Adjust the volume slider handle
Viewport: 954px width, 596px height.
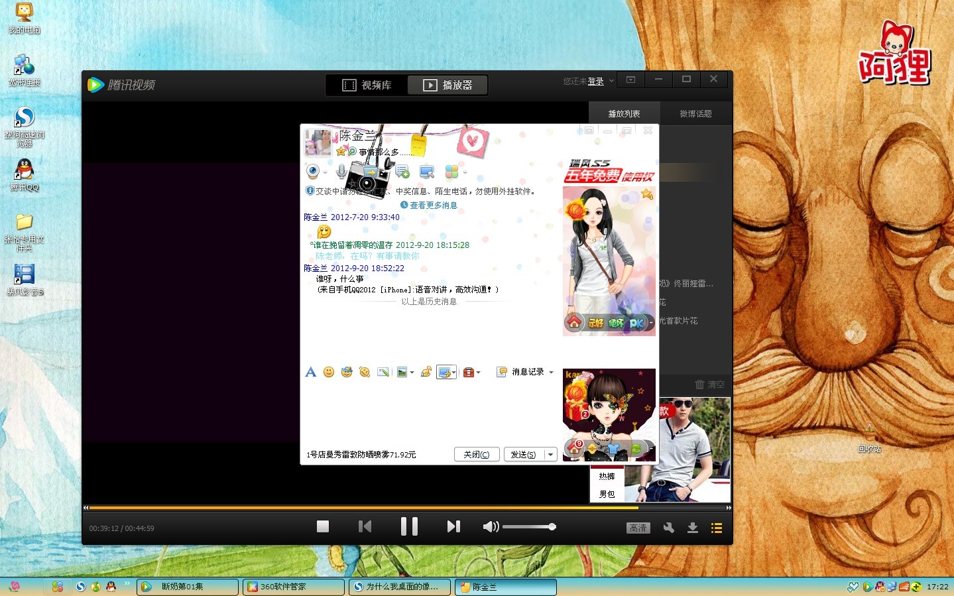(552, 527)
